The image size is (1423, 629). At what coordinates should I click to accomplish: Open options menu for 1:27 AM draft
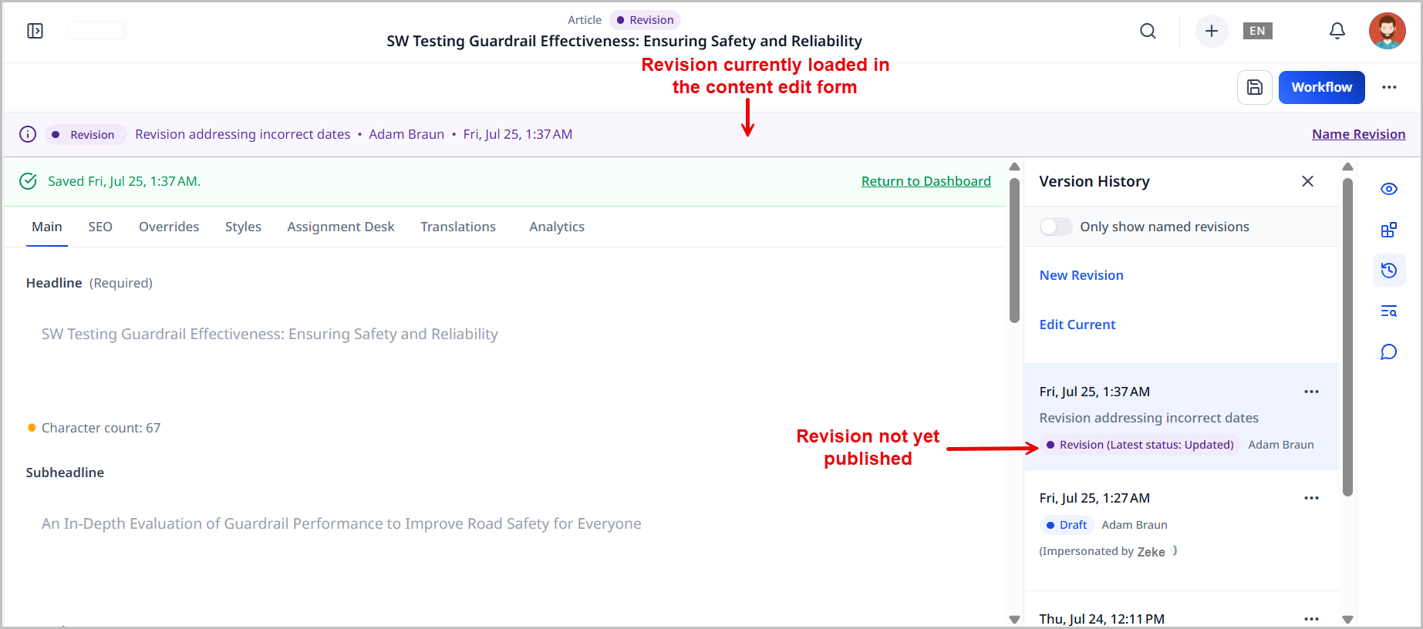pyautogui.click(x=1311, y=498)
